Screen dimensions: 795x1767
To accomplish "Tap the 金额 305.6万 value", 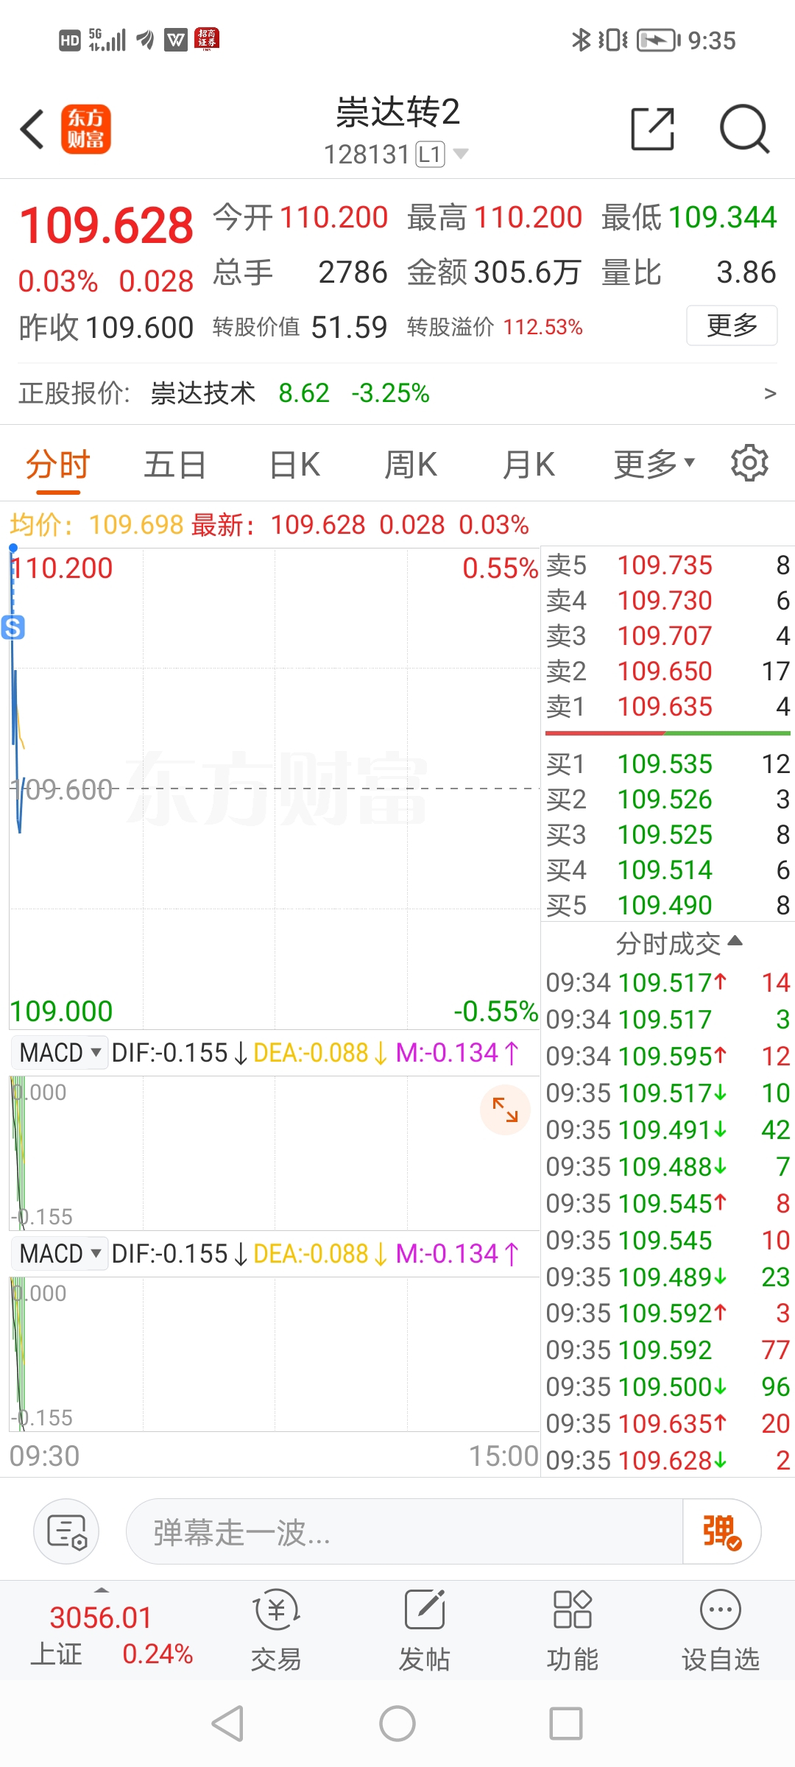I will 527,272.
